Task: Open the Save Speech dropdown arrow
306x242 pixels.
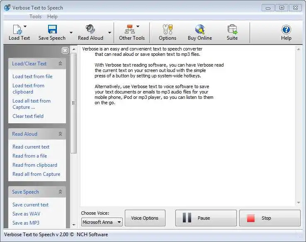Action: pyautogui.click(x=71, y=33)
